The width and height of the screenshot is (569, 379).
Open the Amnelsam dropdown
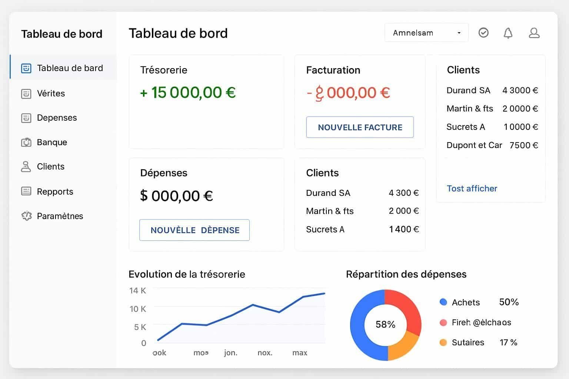(426, 33)
